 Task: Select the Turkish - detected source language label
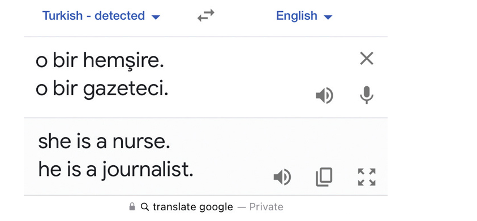point(93,15)
